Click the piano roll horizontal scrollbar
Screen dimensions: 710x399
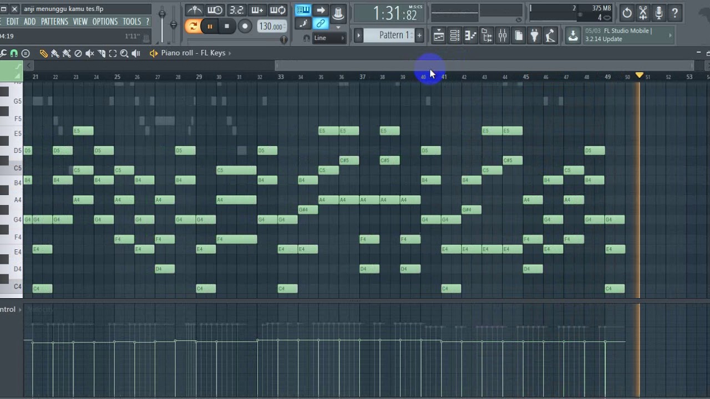484,66
